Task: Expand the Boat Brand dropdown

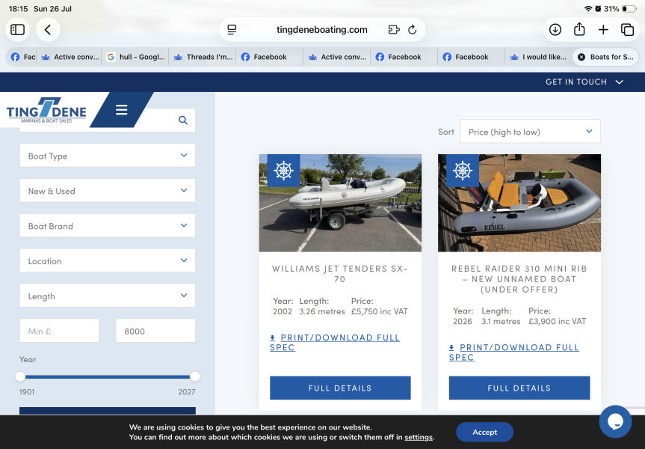Action: click(x=108, y=226)
